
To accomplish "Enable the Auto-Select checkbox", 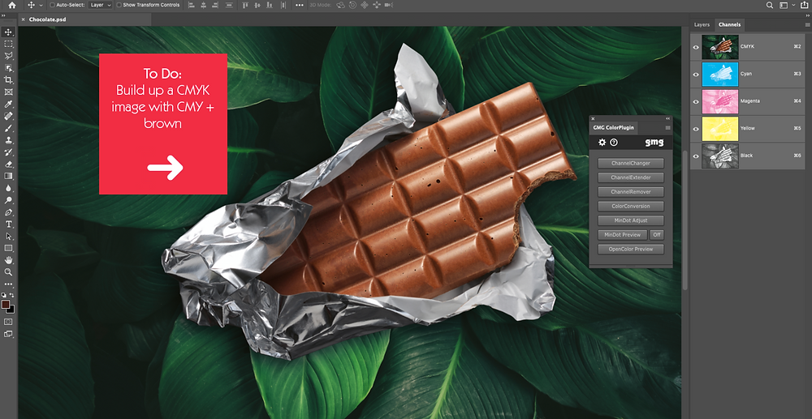I will (52, 5).
